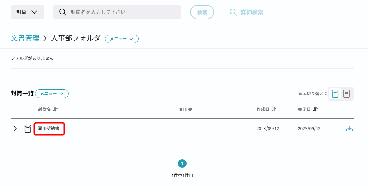This screenshot has width=368, height=187.
Task: Click the envelope icon beside 雇用契約書
Action: tap(28, 129)
